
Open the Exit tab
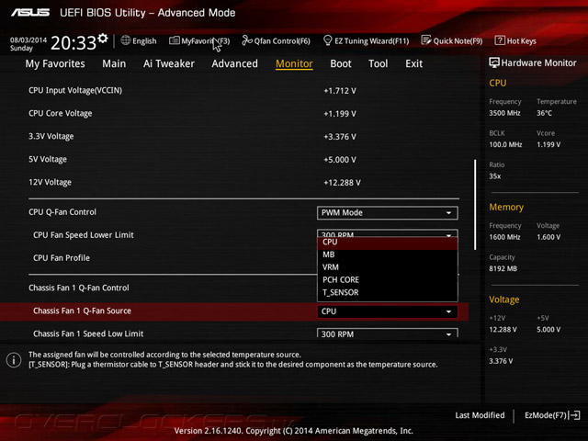coord(413,63)
